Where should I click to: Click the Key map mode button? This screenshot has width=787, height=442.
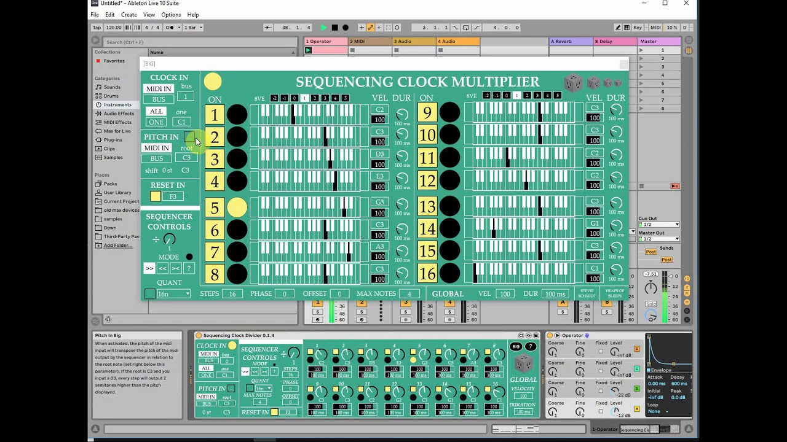click(638, 28)
